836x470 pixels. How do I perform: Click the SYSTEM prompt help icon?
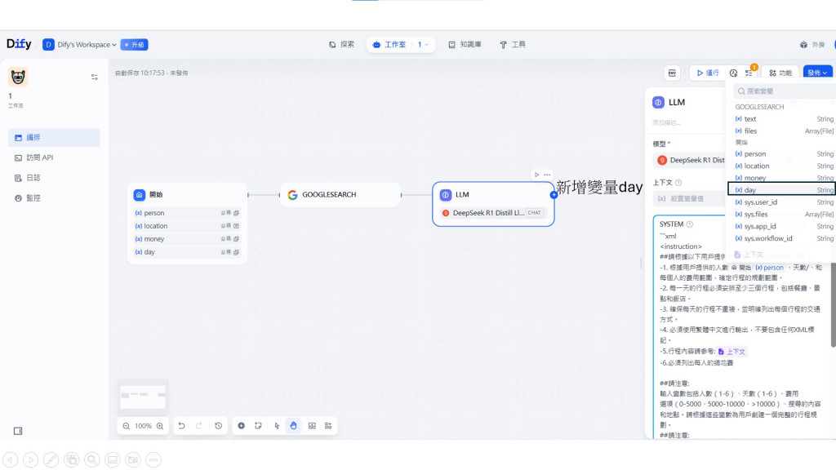[689, 224]
